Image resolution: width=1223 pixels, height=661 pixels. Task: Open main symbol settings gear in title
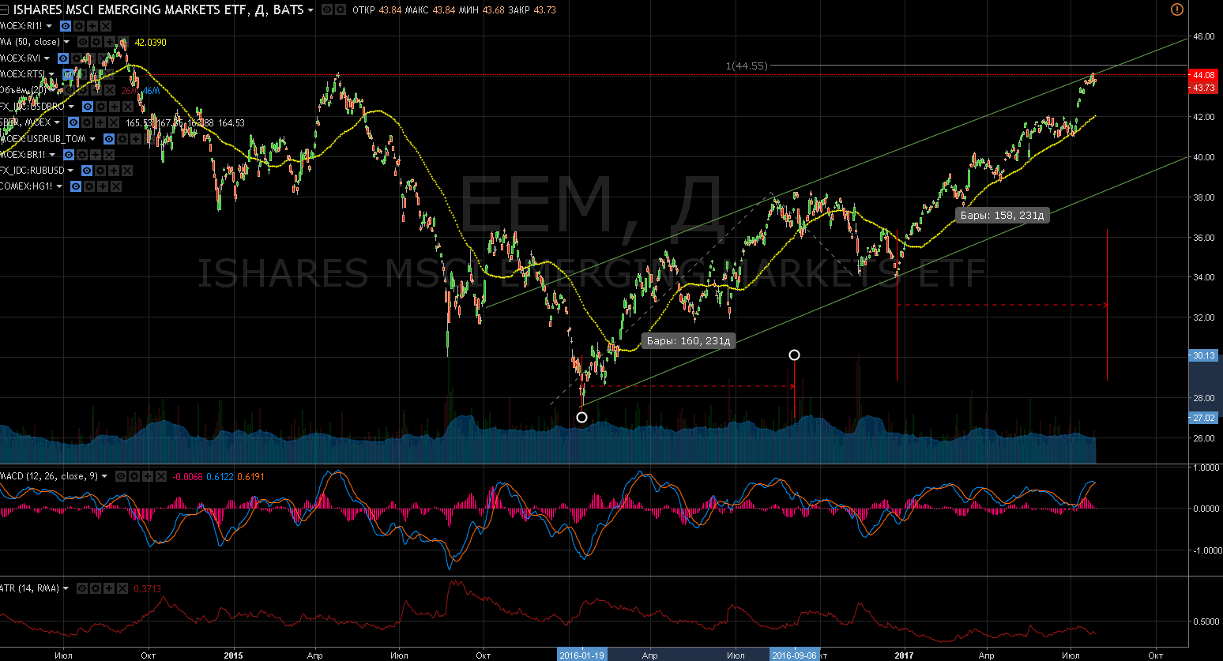coord(341,9)
